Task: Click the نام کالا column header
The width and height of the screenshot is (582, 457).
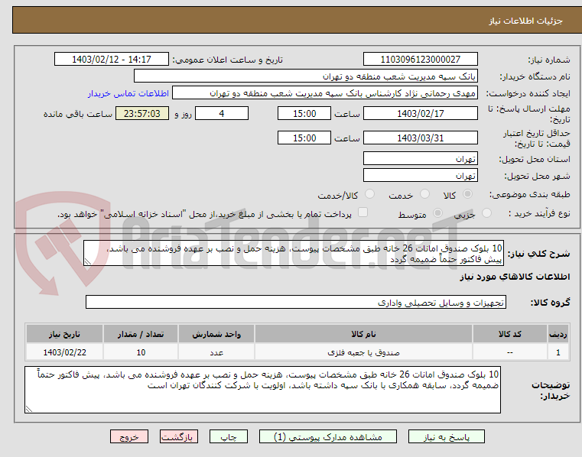Action: pyautogui.click(x=363, y=334)
